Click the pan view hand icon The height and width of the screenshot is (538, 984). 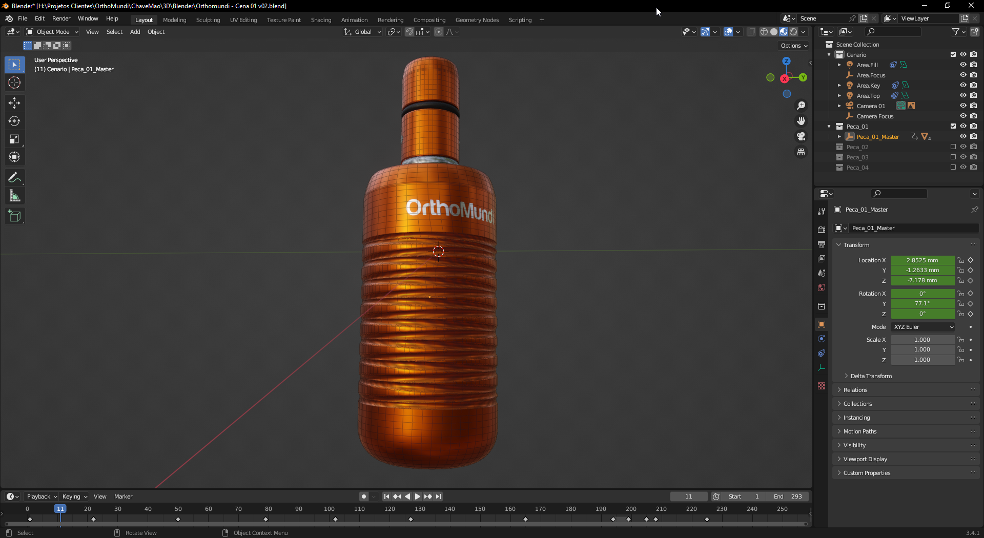801,121
